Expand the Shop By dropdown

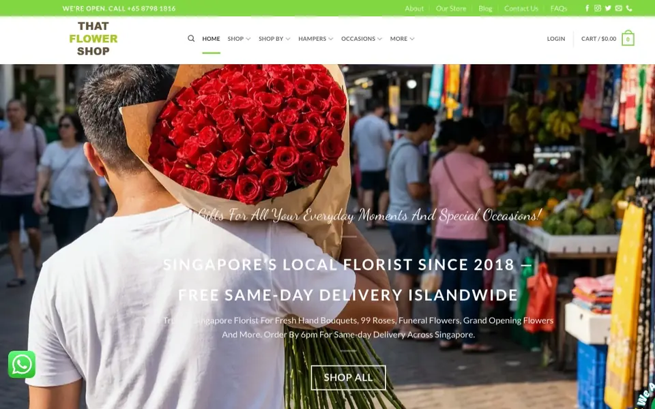point(274,38)
